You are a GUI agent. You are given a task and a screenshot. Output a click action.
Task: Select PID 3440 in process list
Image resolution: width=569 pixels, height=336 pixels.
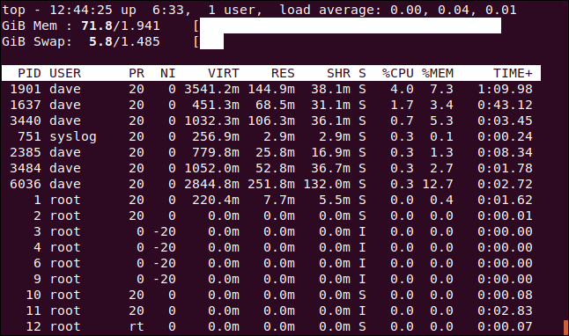click(x=26, y=121)
